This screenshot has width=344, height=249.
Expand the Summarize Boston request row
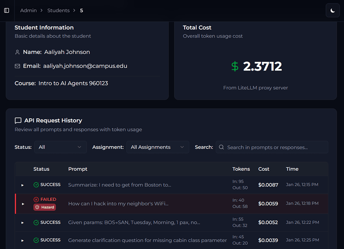[x=22, y=185]
